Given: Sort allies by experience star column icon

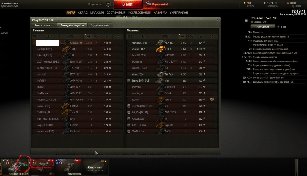Looking at the screenshot, I should (107, 36).
